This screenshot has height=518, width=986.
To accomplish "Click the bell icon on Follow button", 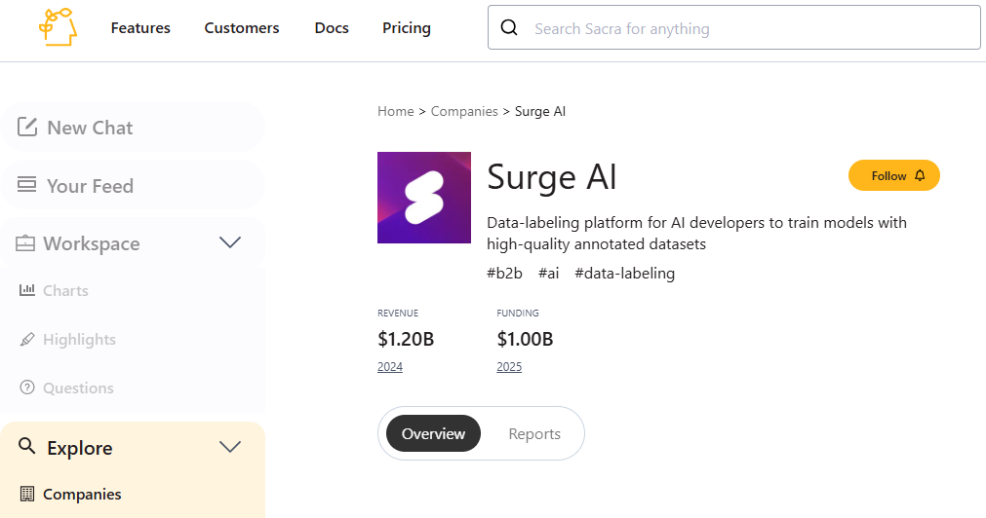I will (x=920, y=175).
